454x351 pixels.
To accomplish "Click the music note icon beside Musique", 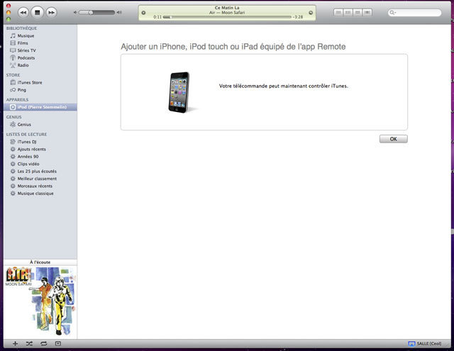I will (x=13, y=35).
